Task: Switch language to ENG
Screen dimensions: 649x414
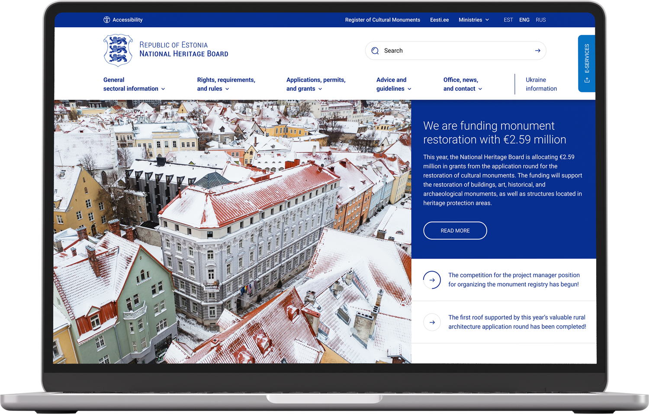Action: 524,20
